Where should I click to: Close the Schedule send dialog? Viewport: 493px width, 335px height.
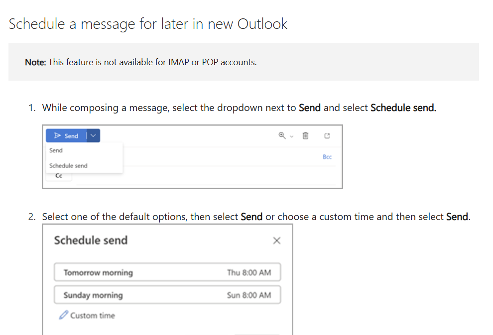pos(277,241)
